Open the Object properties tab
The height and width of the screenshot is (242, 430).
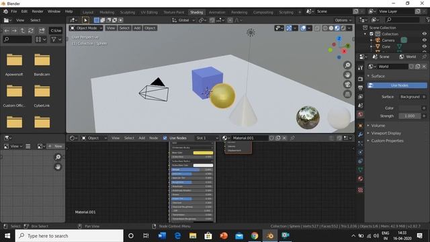click(360, 126)
